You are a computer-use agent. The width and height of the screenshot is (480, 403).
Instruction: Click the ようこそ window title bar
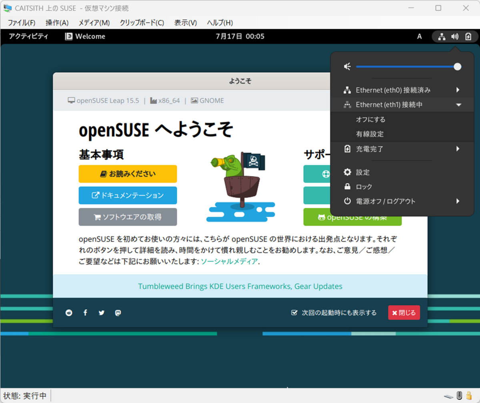tap(240, 81)
